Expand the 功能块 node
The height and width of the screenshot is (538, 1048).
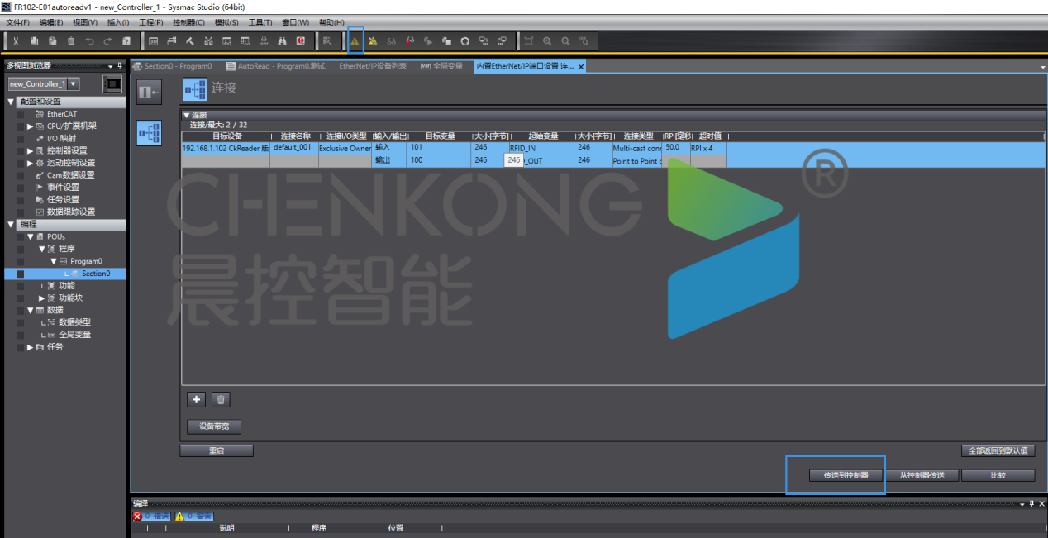[42, 298]
